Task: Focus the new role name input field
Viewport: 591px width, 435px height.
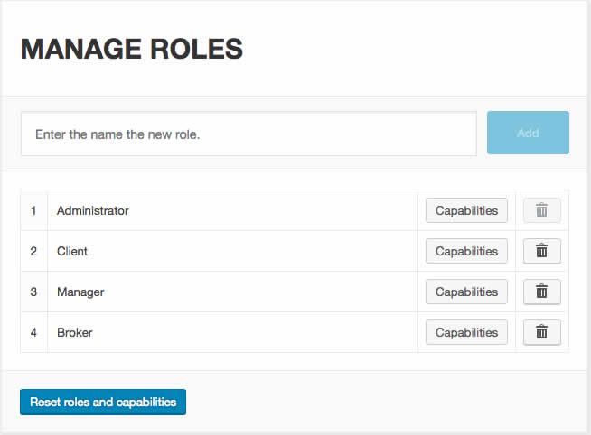Action: [x=249, y=134]
